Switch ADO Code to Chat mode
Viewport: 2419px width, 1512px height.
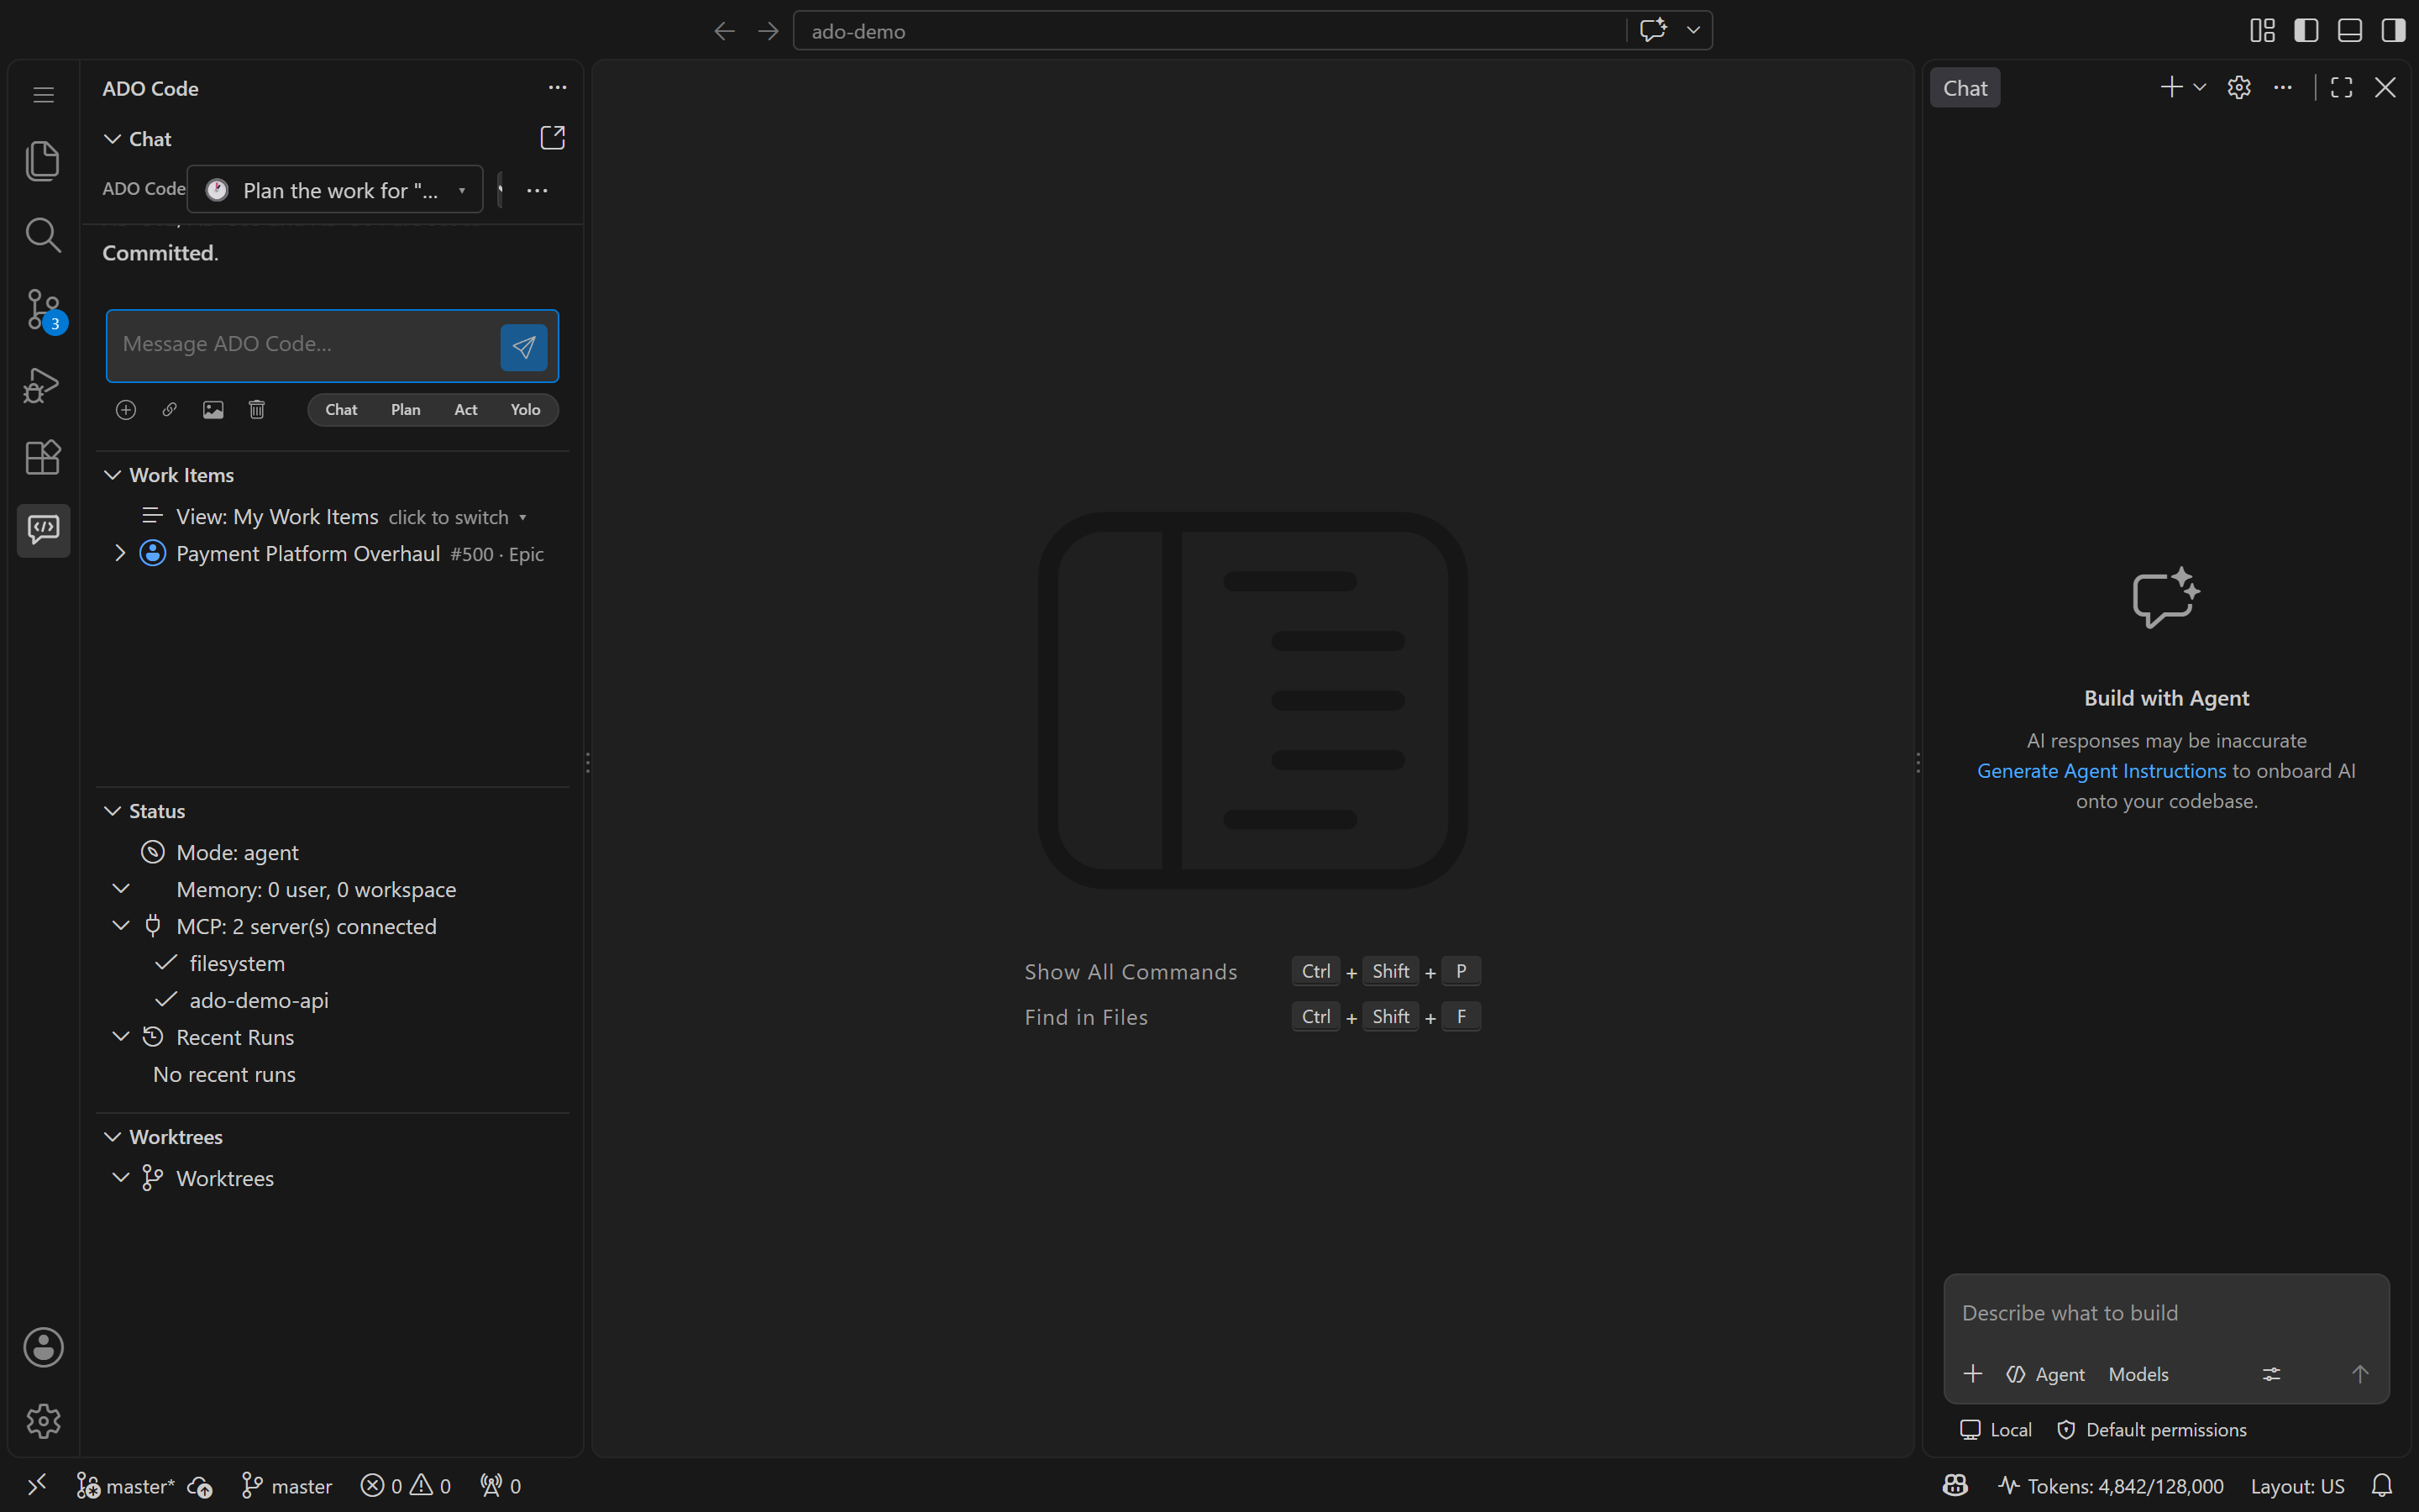click(342, 410)
